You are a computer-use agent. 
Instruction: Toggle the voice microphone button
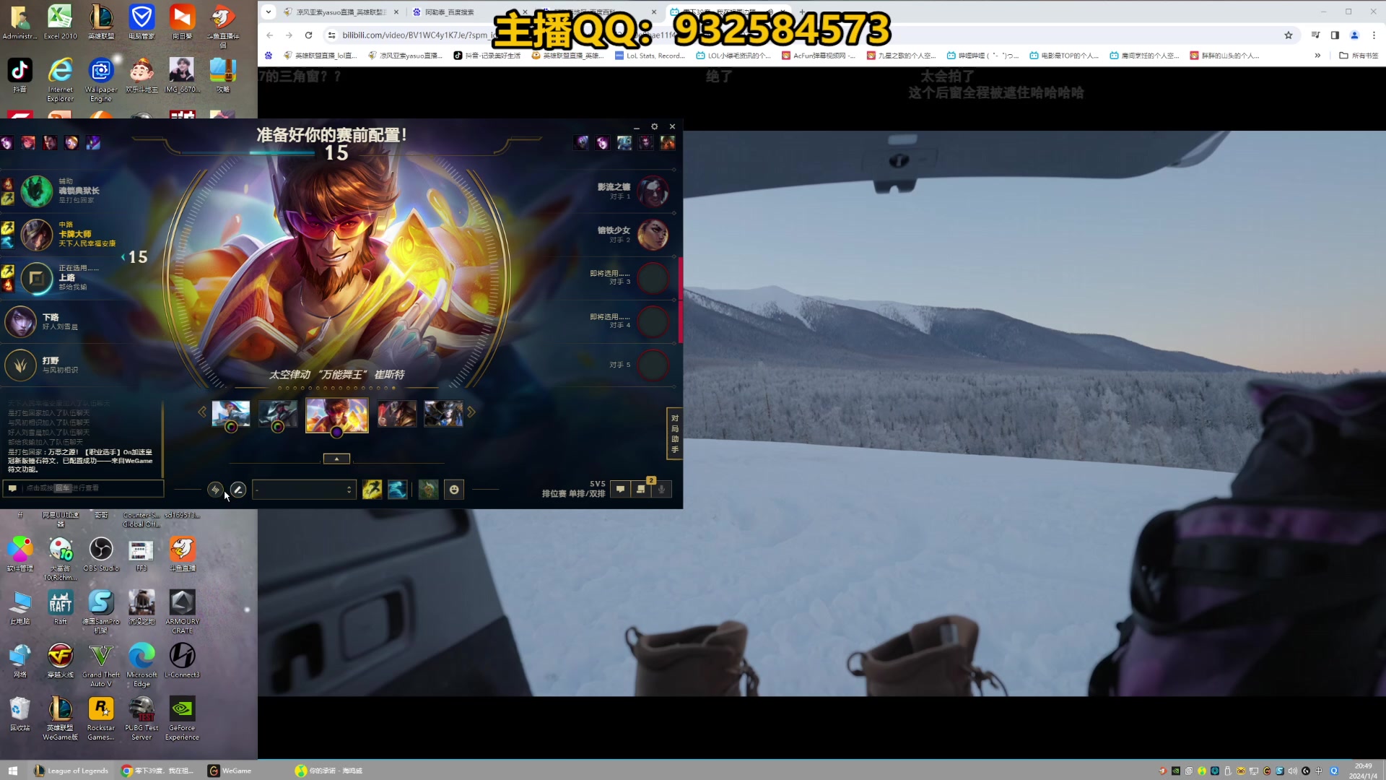(661, 490)
